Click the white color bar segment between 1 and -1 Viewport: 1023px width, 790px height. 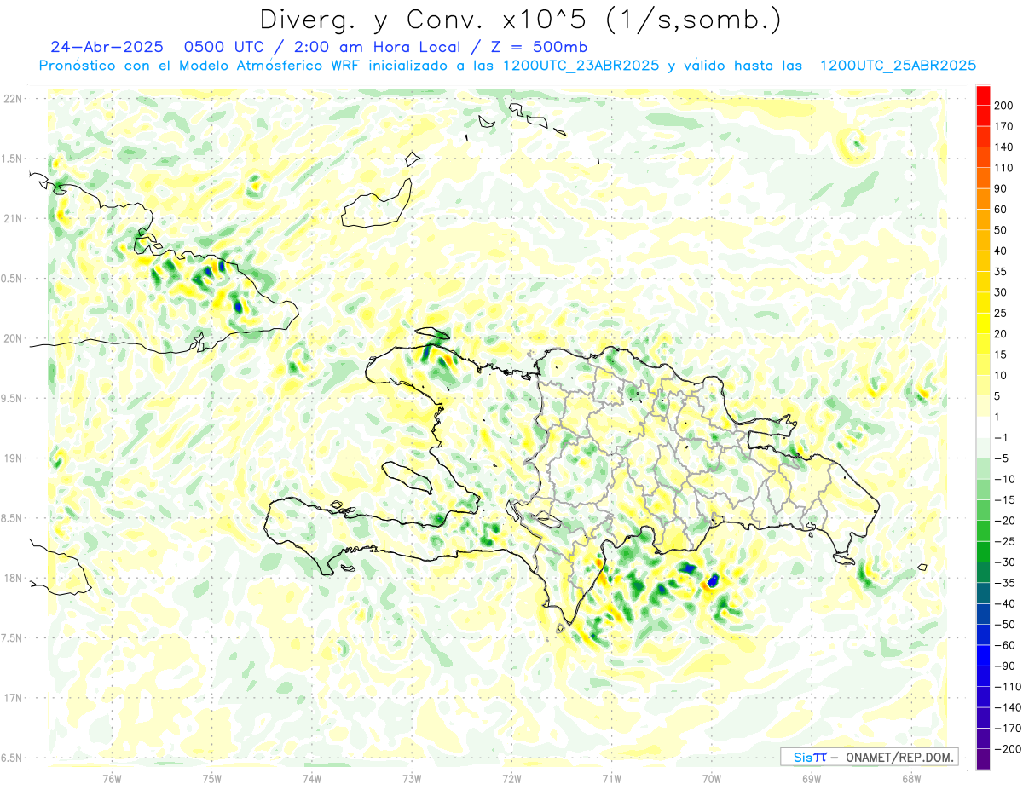[x=984, y=427]
